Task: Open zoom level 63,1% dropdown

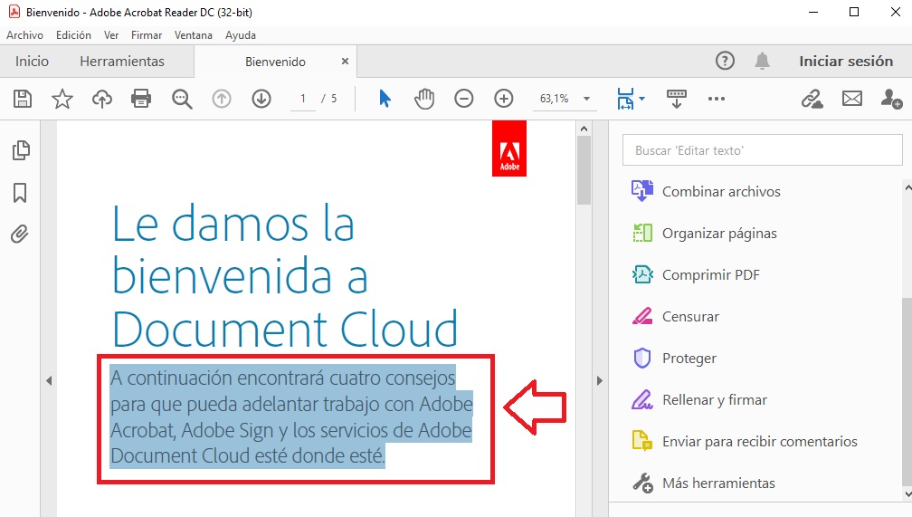Action: pyautogui.click(x=586, y=99)
